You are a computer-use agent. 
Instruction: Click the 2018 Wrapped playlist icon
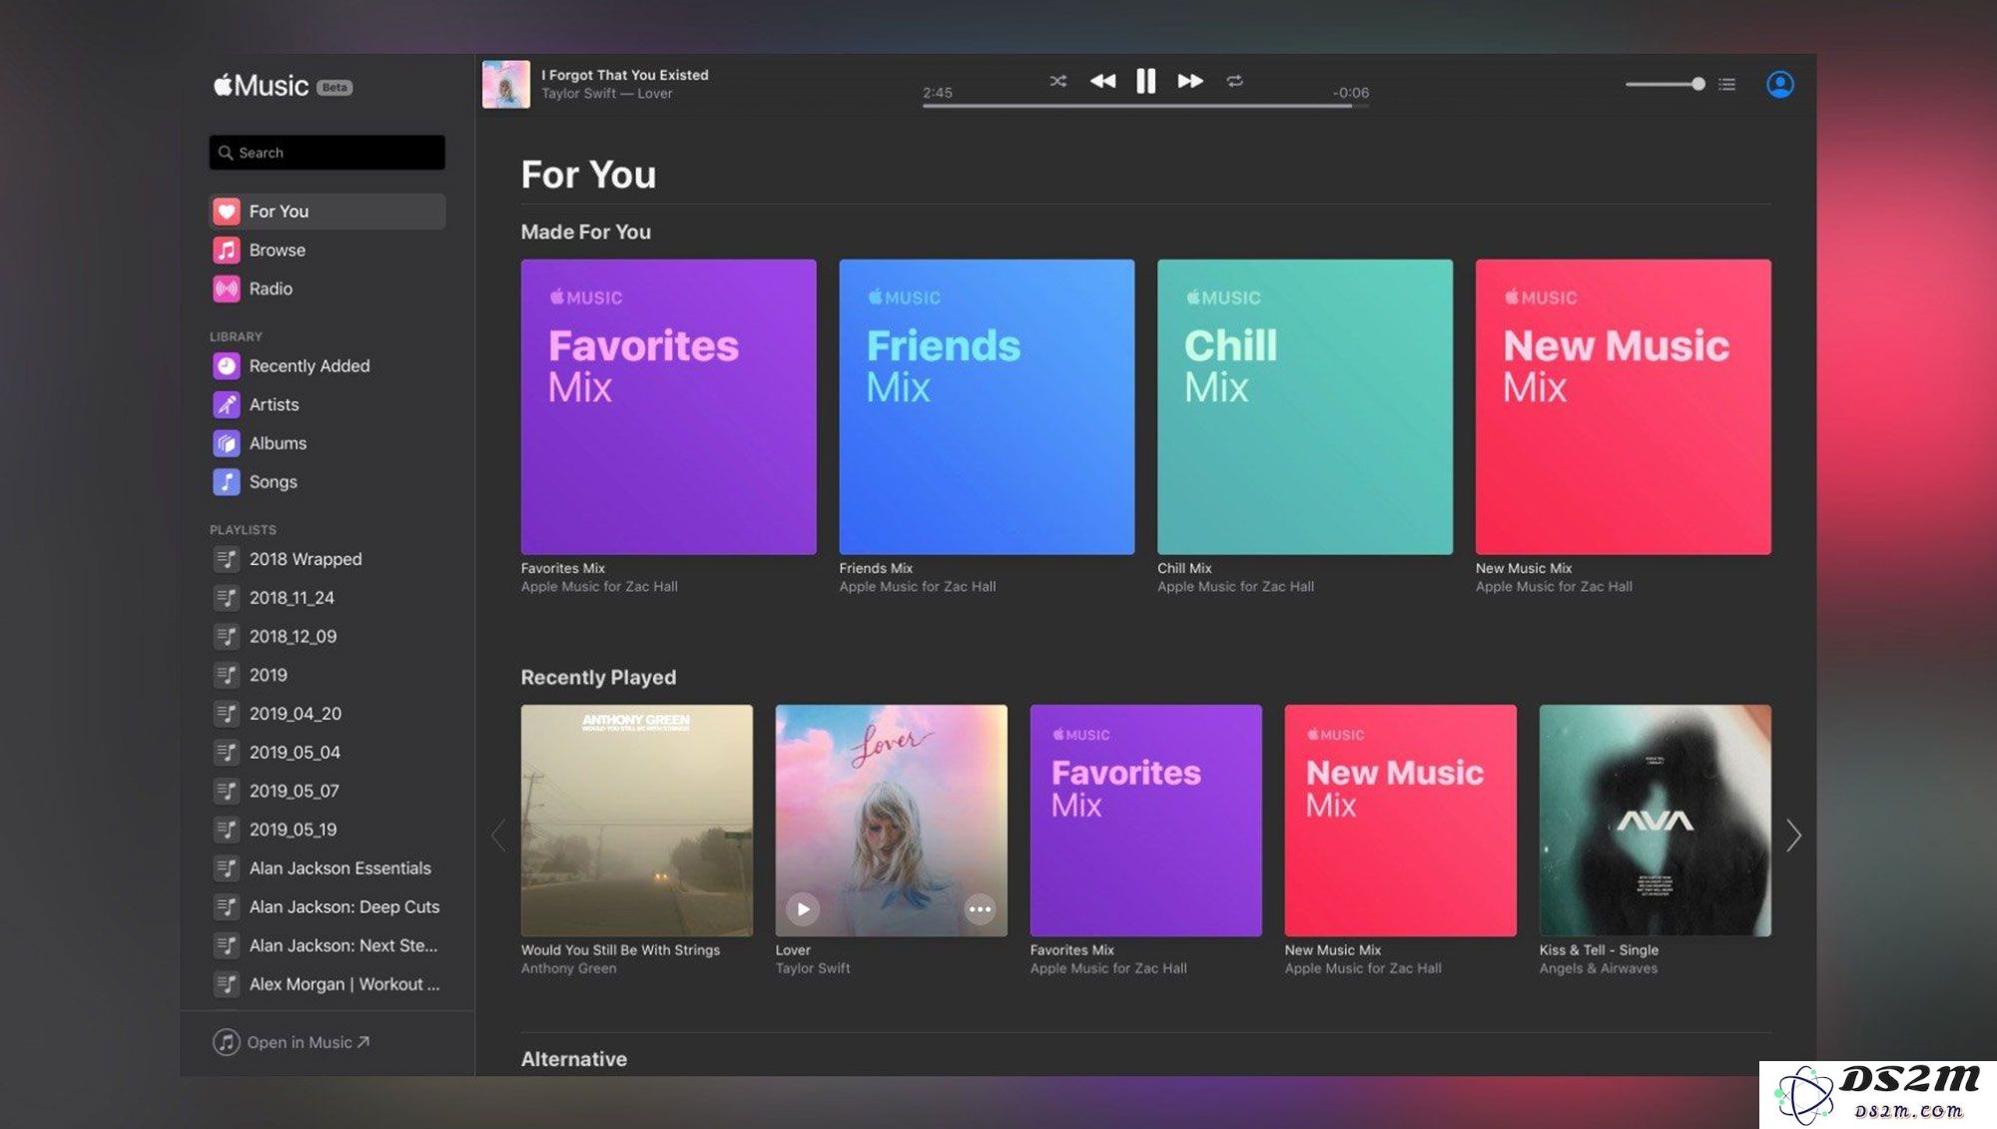click(x=227, y=559)
